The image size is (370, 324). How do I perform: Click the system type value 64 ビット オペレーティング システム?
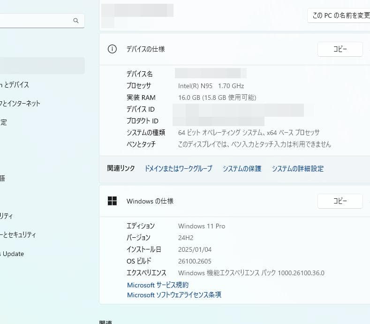pos(249,133)
